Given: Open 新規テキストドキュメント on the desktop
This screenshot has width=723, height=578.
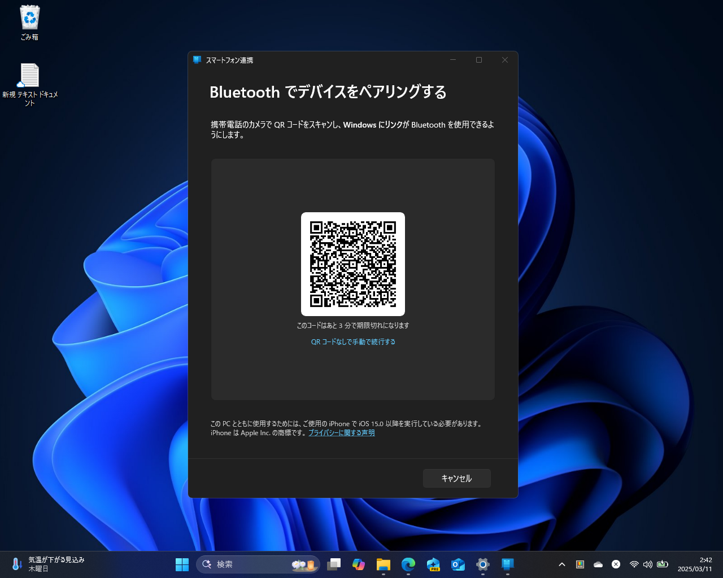Looking at the screenshot, I should (29, 75).
